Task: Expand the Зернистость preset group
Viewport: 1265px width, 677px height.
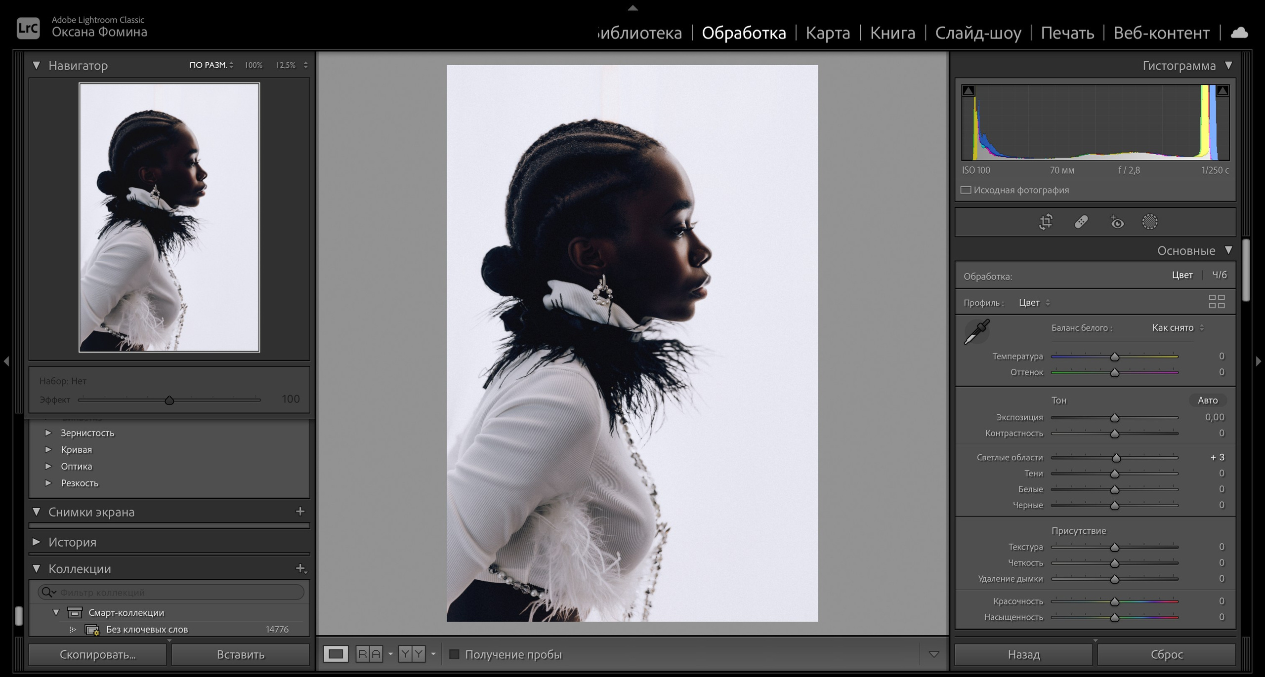Action: [x=48, y=433]
